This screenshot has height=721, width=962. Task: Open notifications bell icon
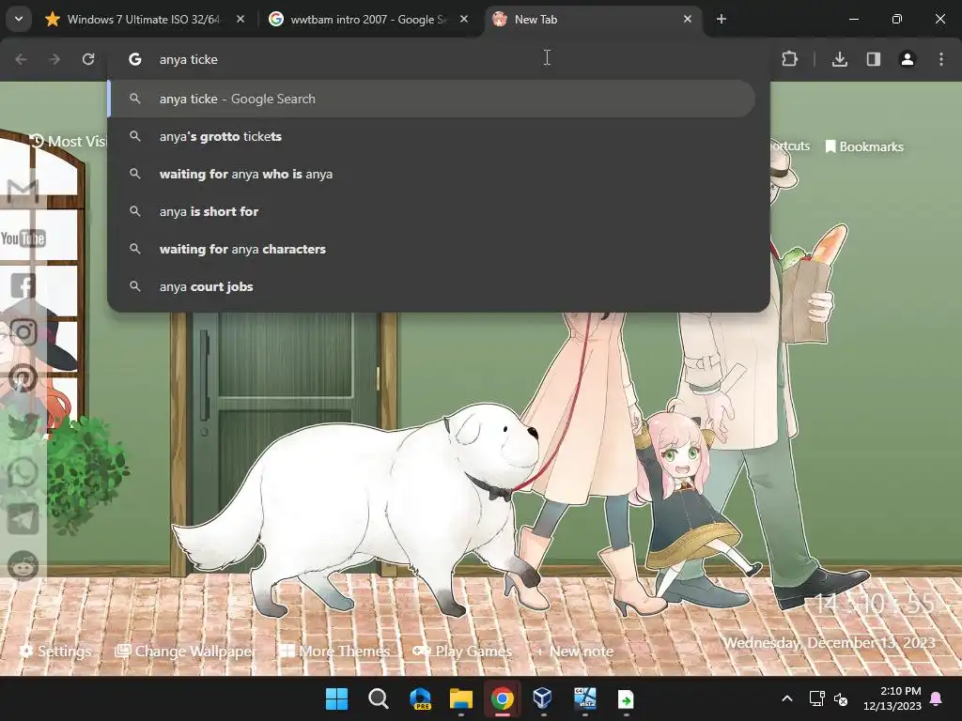click(937, 698)
